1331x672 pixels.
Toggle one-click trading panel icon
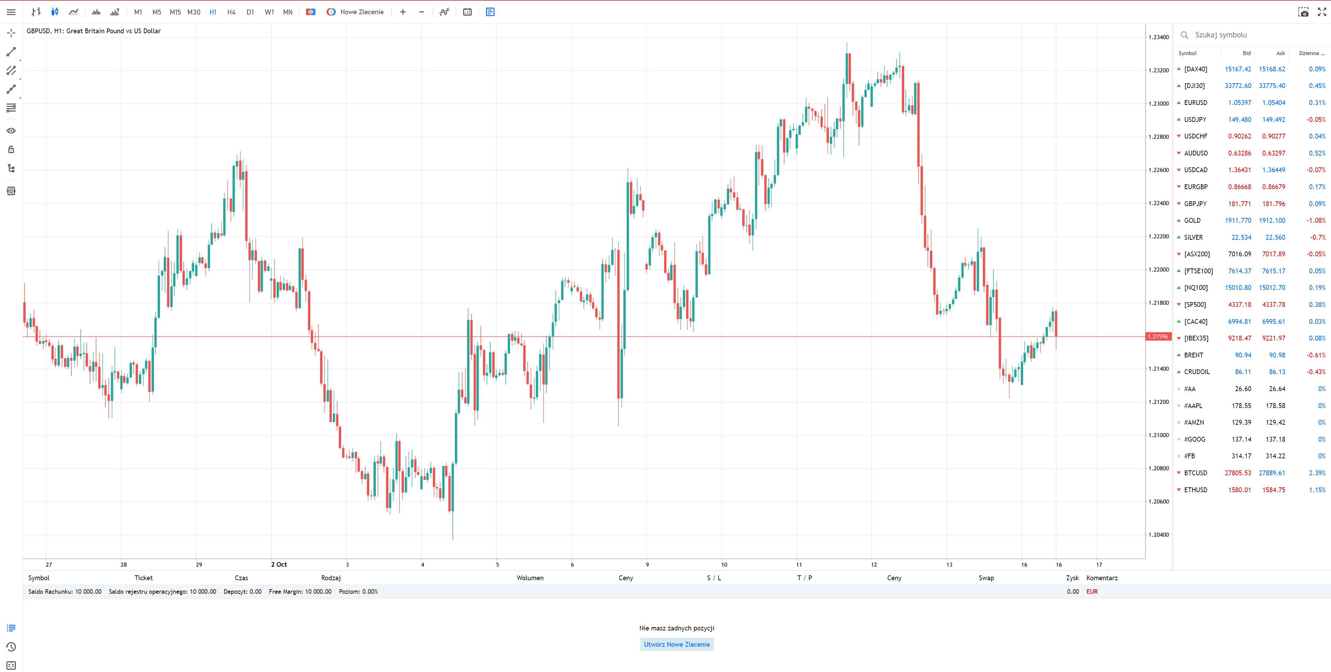click(x=311, y=12)
